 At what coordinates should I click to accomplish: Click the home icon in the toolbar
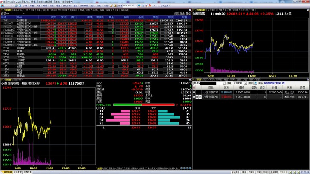[2, 6]
